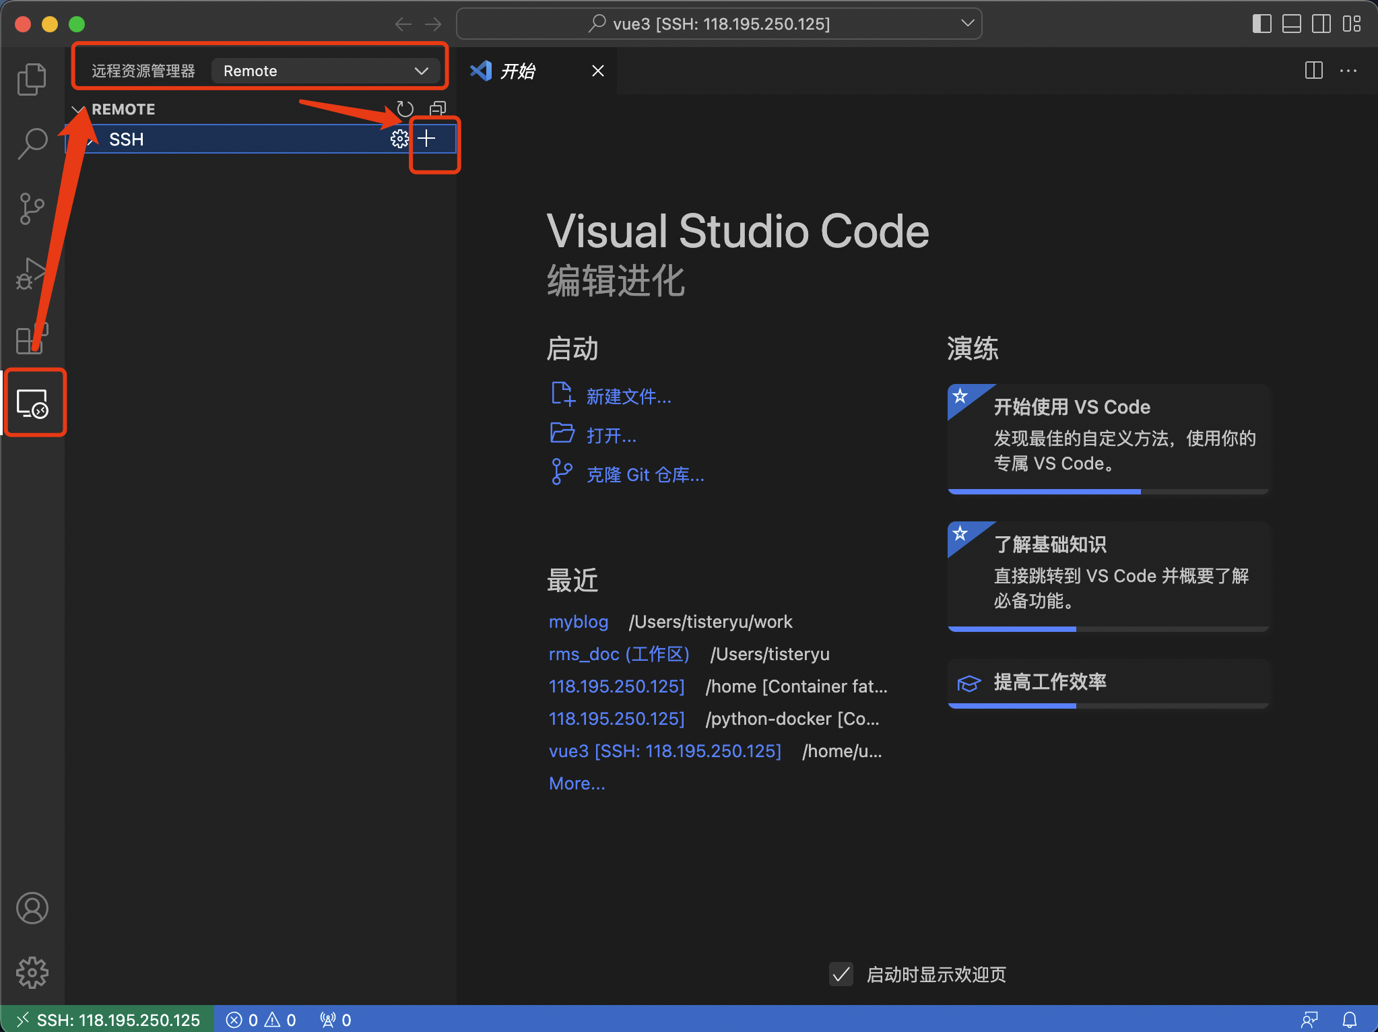Split the editor to the right
The width and height of the screenshot is (1378, 1032).
pyautogui.click(x=1313, y=71)
